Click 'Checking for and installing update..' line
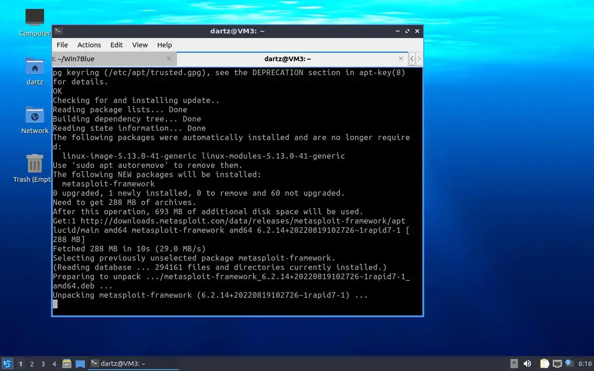The height and width of the screenshot is (371, 594). point(136,100)
